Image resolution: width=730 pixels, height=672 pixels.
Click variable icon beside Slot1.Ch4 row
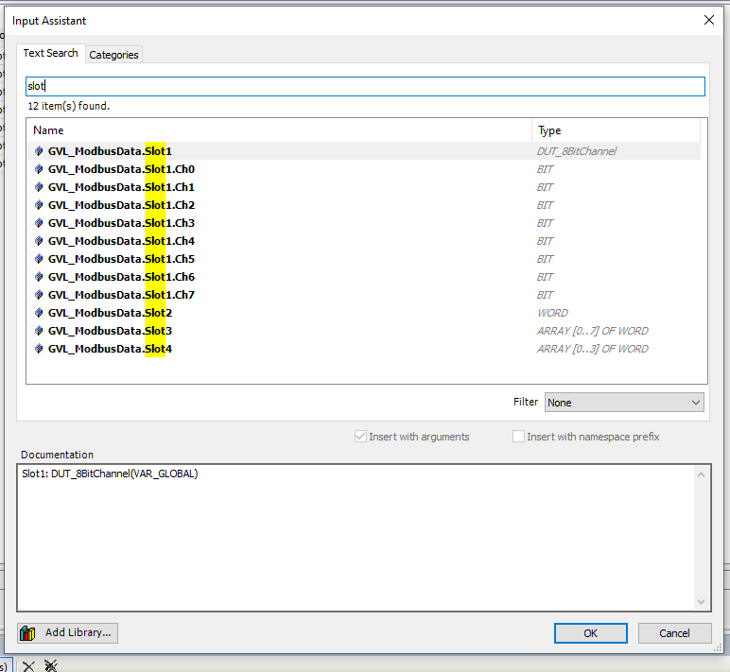39,241
